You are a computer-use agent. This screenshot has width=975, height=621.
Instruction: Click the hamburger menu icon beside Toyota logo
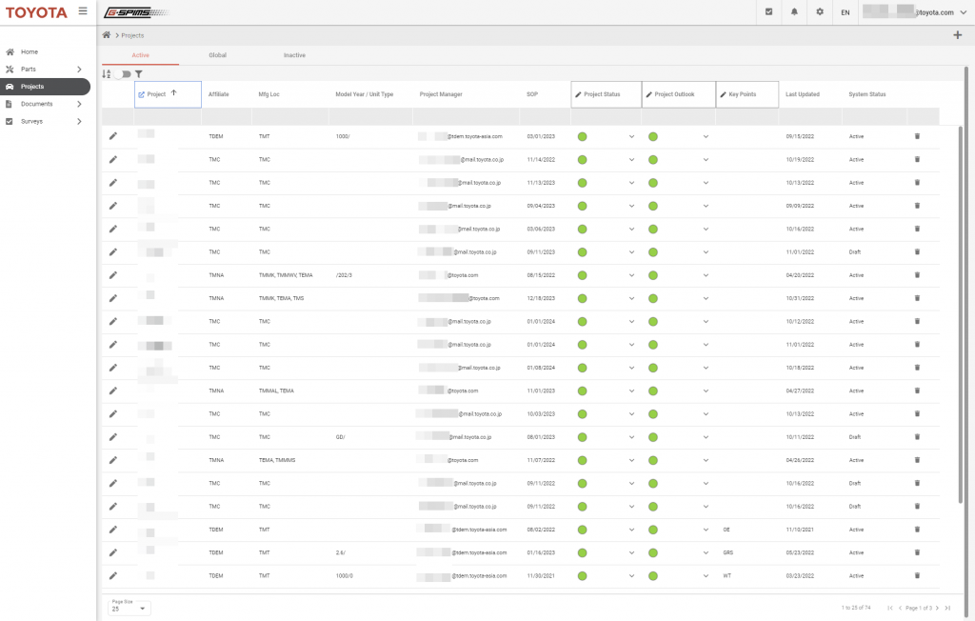(x=83, y=11)
